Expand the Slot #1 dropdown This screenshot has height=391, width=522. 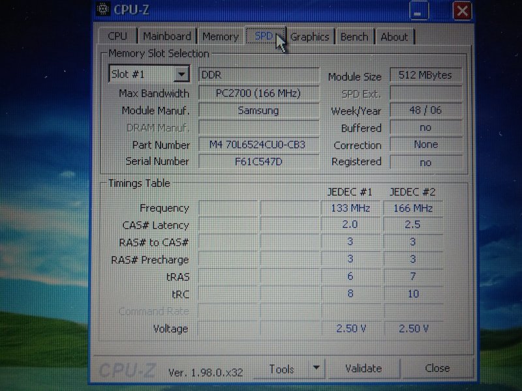coord(181,74)
